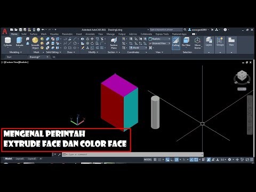Image resolution: width=256 pixels, height=192 pixels.
Task: Switch to the Annotate ribbon tab
Action: coord(90,34)
